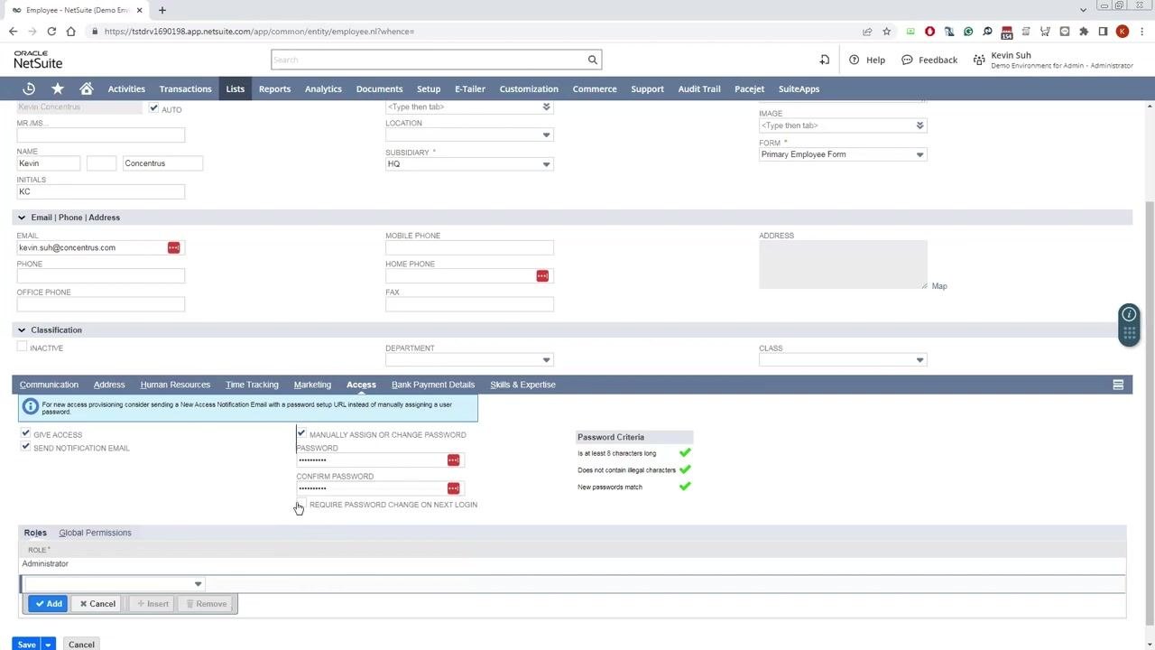Click the browser reload icon
Viewport: 1155px width, 650px height.
coord(51,32)
